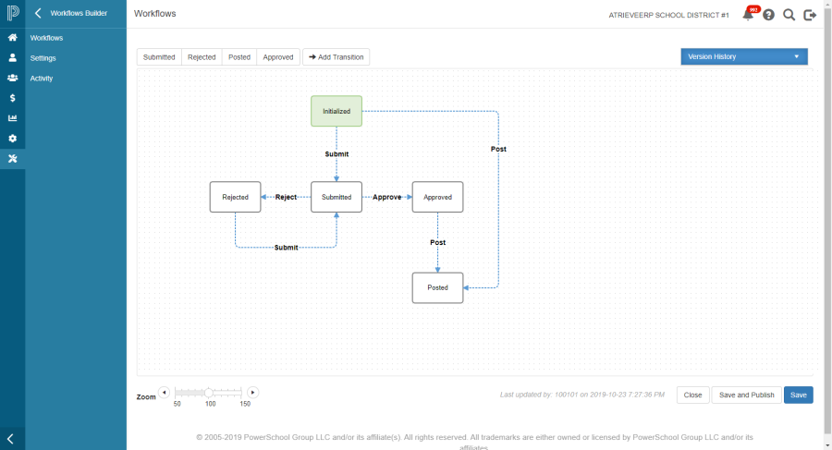Image resolution: width=832 pixels, height=450 pixels.
Task: Click the help question mark icon
Action: 768,15
